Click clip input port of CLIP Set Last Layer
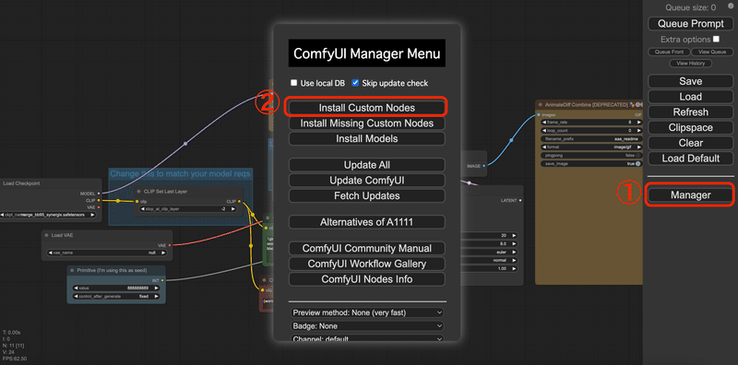Screen dimensions: 738x365 pyautogui.click(x=137, y=201)
